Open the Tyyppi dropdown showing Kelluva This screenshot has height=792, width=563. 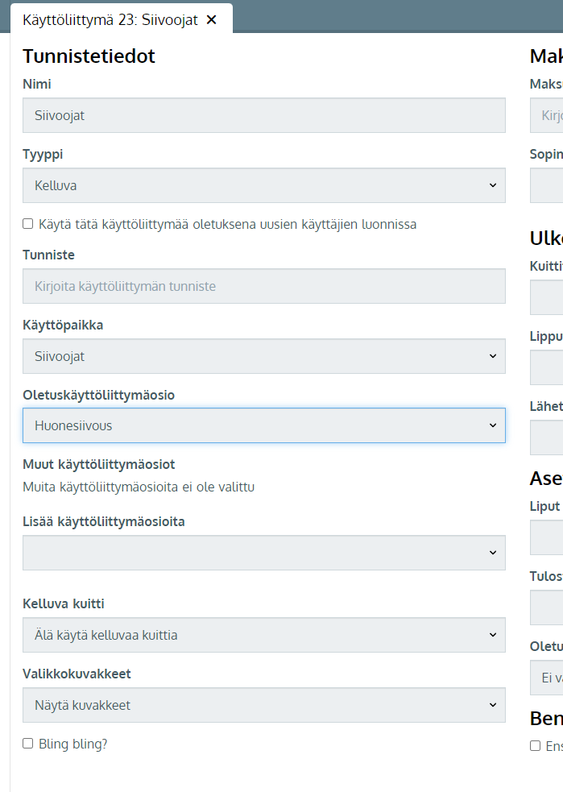pyautogui.click(x=264, y=185)
